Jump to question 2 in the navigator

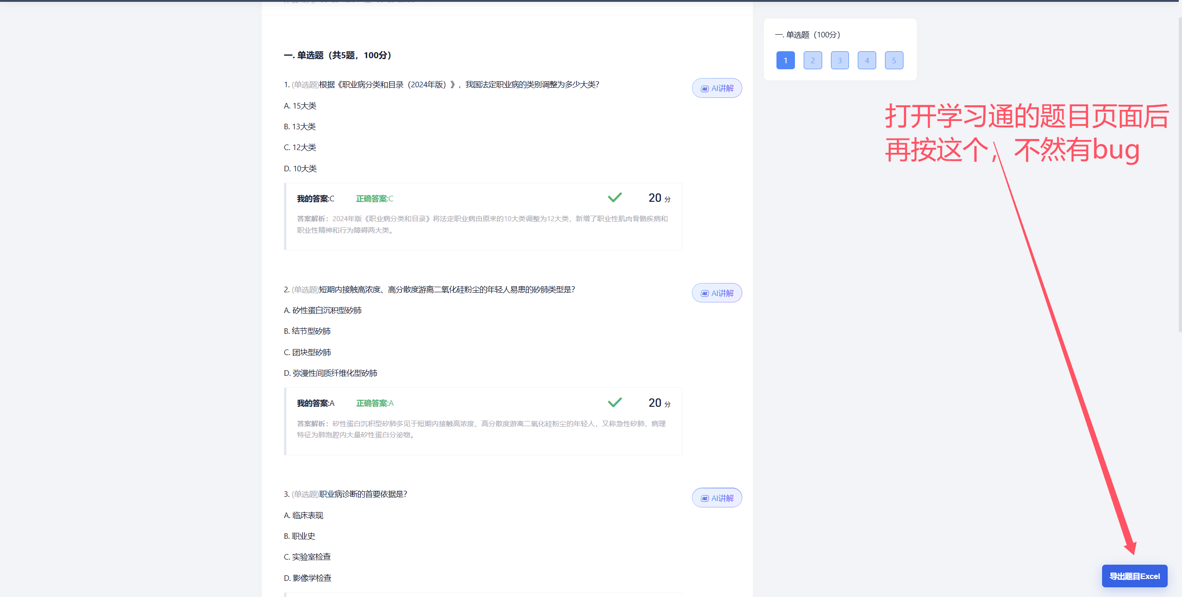point(812,60)
